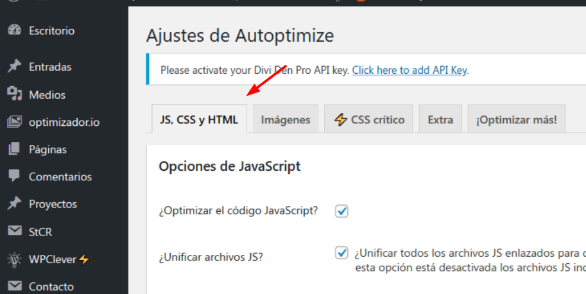This screenshot has height=294, width=586.
Task: Click the Medios media icon
Action: pyautogui.click(x=15, y=94)
